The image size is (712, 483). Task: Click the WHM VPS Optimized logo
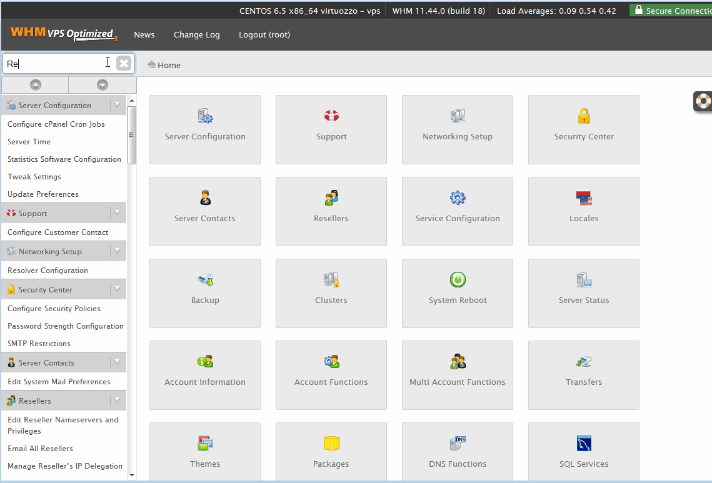coord(64,34)
